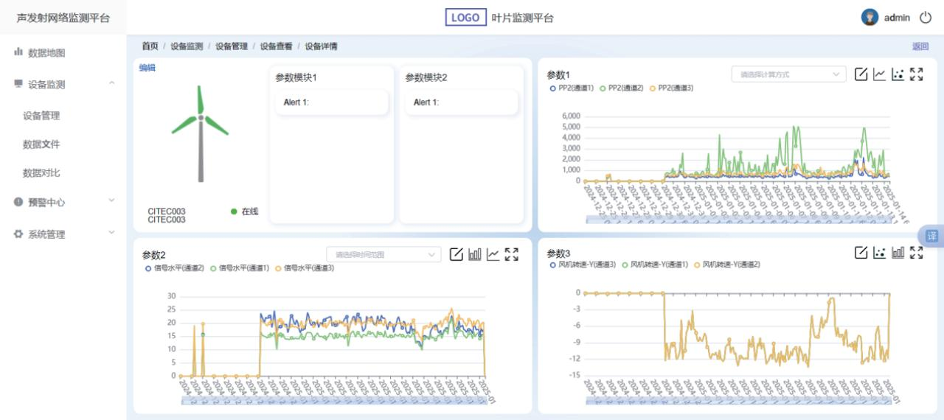
Task: Go to 首页 breadcrumb
Action: (150, 46)
